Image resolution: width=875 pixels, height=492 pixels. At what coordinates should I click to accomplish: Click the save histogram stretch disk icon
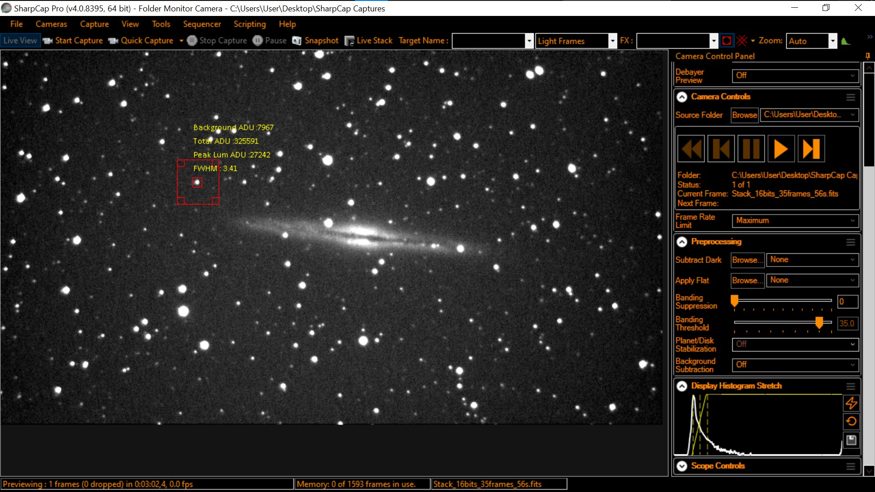tap(851, 440)
